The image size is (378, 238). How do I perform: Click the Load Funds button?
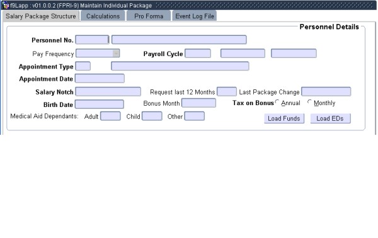point(284,118)
